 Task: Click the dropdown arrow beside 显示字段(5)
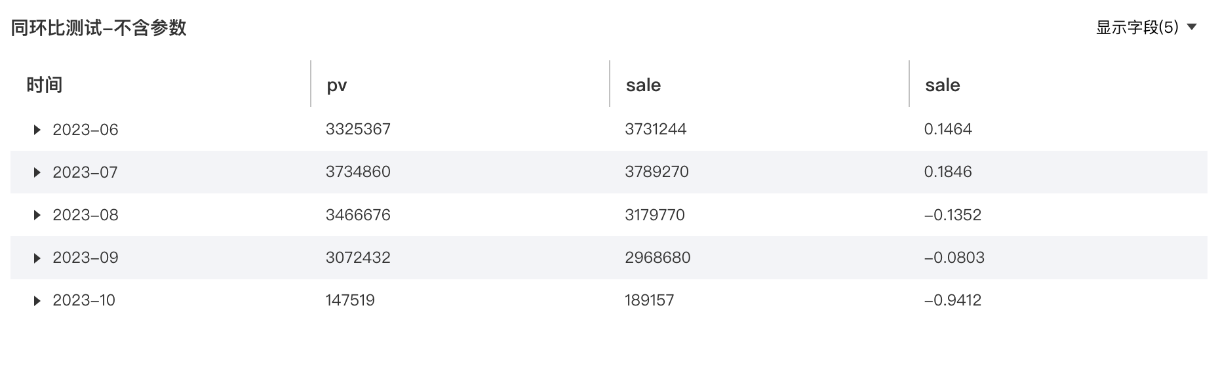tap(1192, 28)
